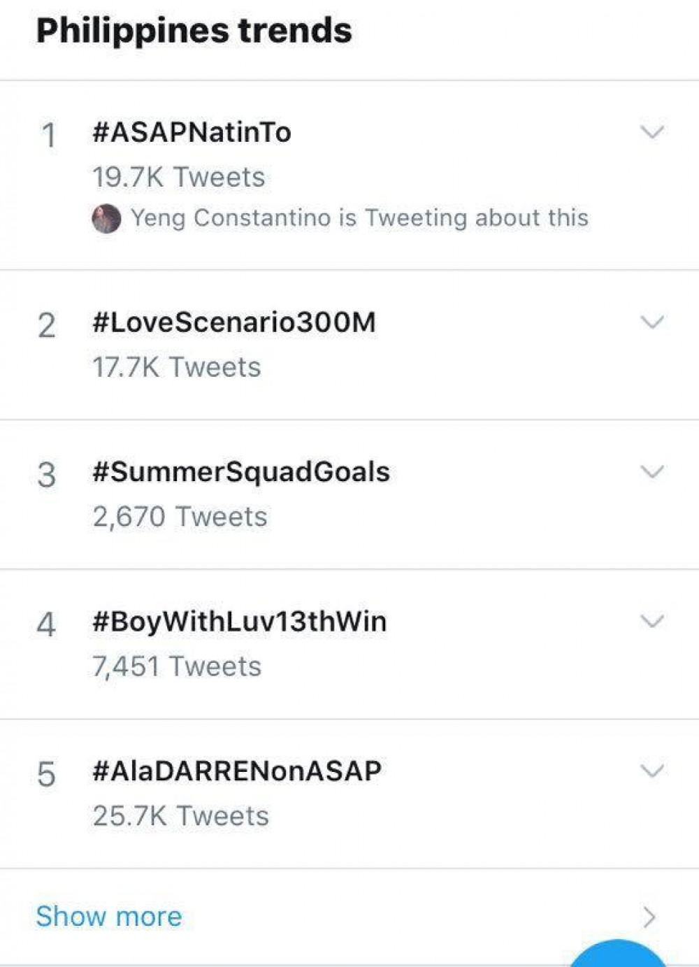Screen dimensions: 699x967
Task: Open the #ASAPNatinTo hashtag
Action: tap(192, 132)
